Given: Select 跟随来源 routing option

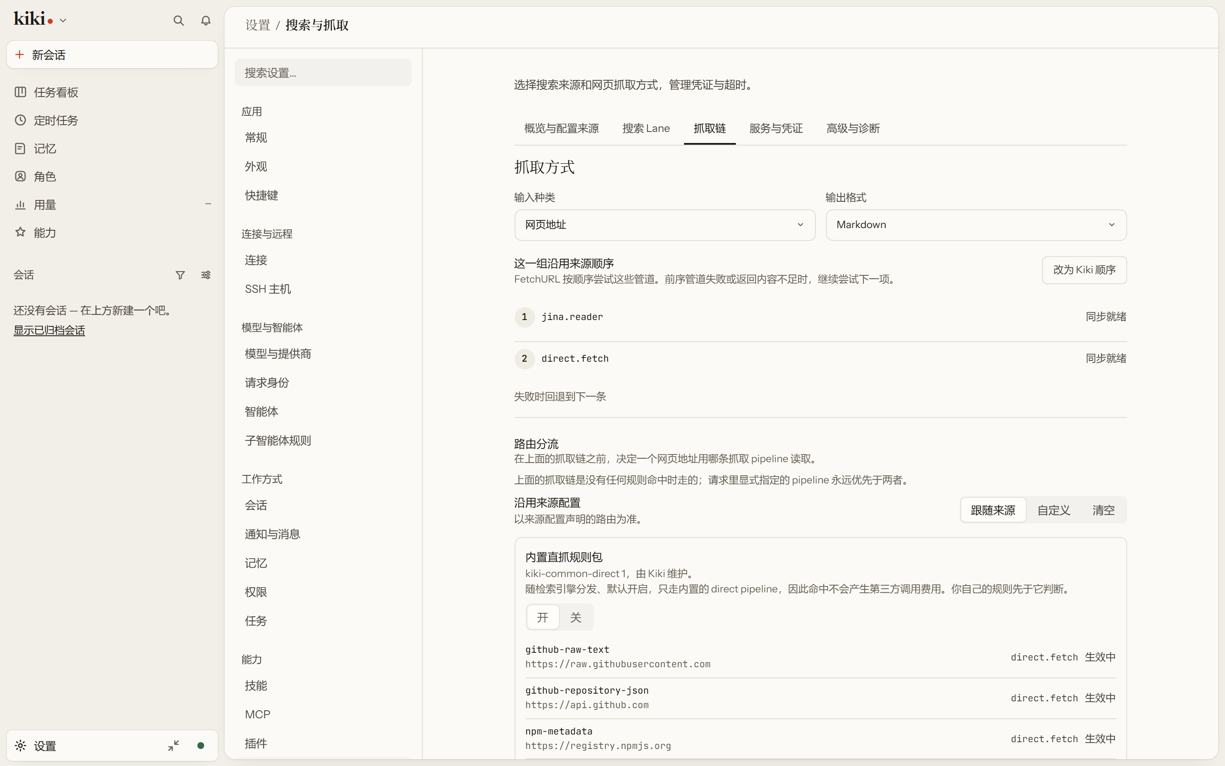Looking at the screenshot, I should point(993,510).
